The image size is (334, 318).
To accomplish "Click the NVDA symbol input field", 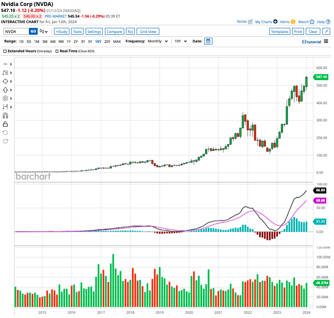I will pyautogui.click(x=16, y=31).
